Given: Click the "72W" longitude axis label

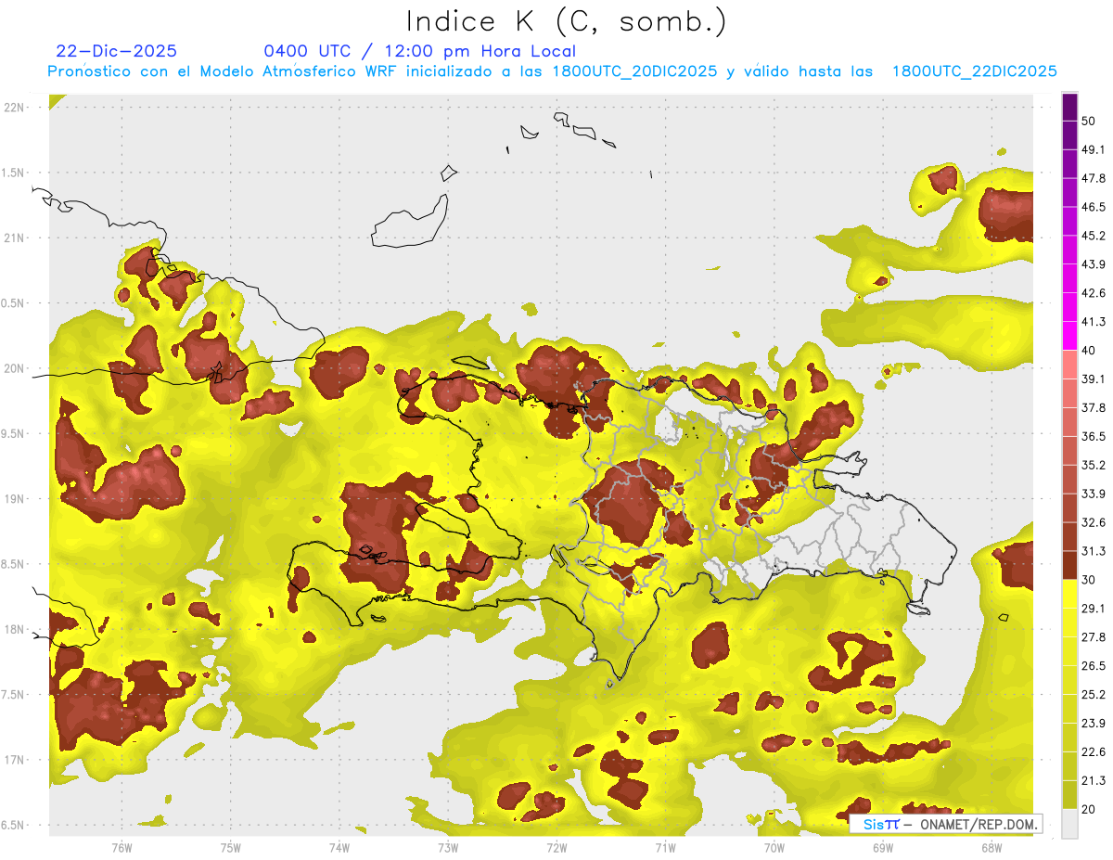Looking at the screenshot, I should 556,848.
